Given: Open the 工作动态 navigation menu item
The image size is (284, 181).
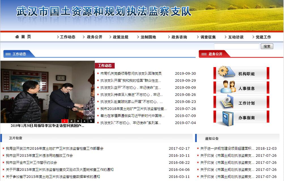Looking at the screenshot, I should (x=67, y=37).
